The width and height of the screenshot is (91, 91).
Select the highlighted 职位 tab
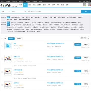coord(25,5)
